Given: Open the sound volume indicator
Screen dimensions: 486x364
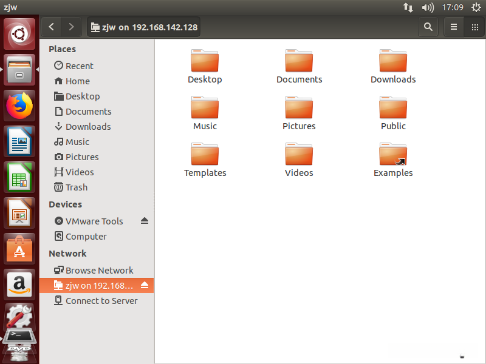Looking at the screenshot, I should [x=428, y=7].
